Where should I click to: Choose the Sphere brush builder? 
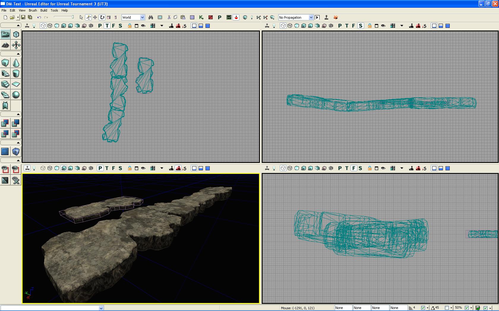[16, 95]
